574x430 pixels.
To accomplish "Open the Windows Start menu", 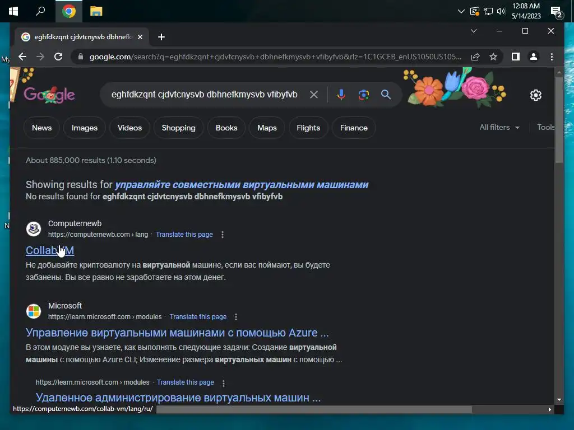I will point(13,11).
